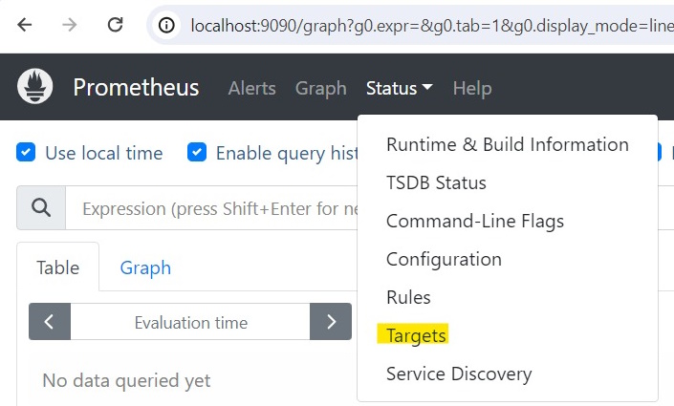Screen dimensions: 674x406
Task: Open Command-Line Flags page
Action: 474,221
